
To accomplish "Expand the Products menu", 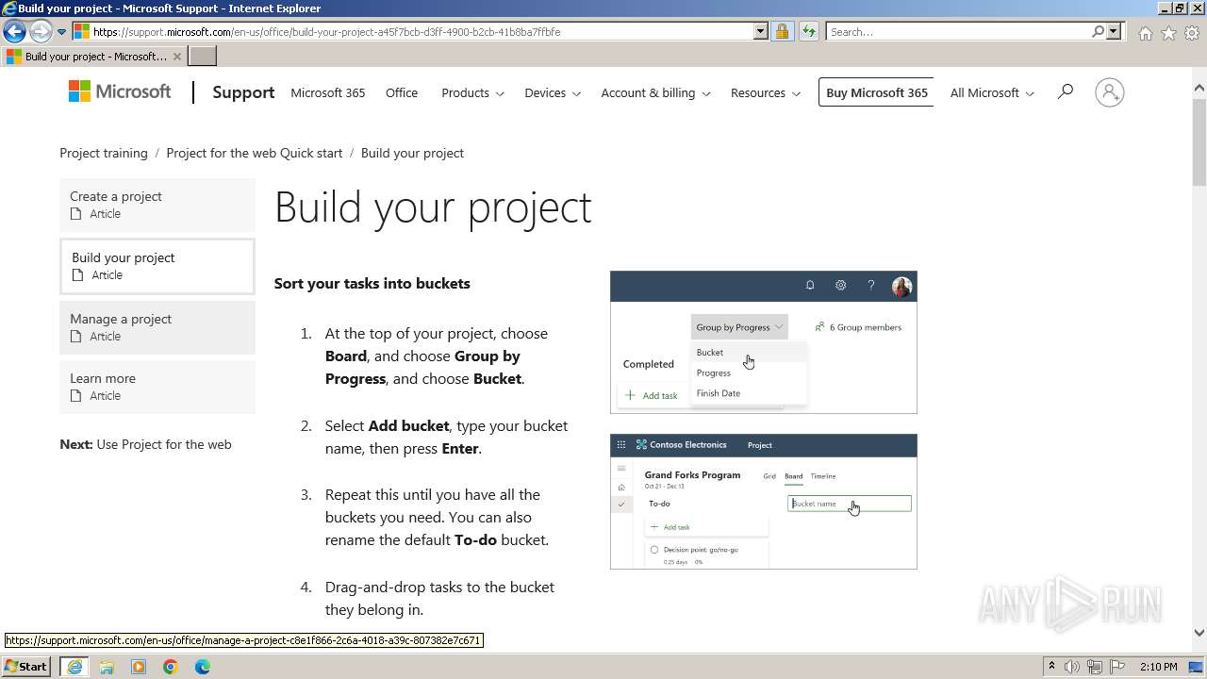I will [472, 92].
